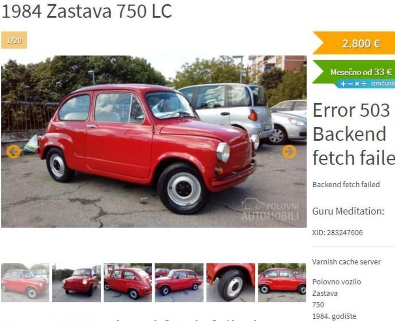Open the fifth thumbnail showing the wheel
This screenshot has height=321, width=395.
[231, 282]
